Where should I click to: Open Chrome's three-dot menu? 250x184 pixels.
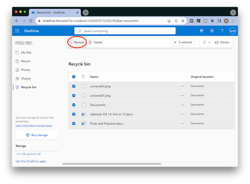(x=233, y=21)
